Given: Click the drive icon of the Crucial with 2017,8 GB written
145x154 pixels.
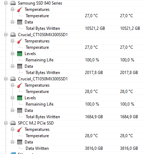Looking at the screenshot, I should pos(13,35).
